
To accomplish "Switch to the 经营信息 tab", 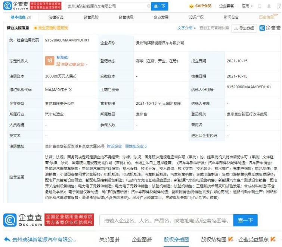I will point(126,17).
